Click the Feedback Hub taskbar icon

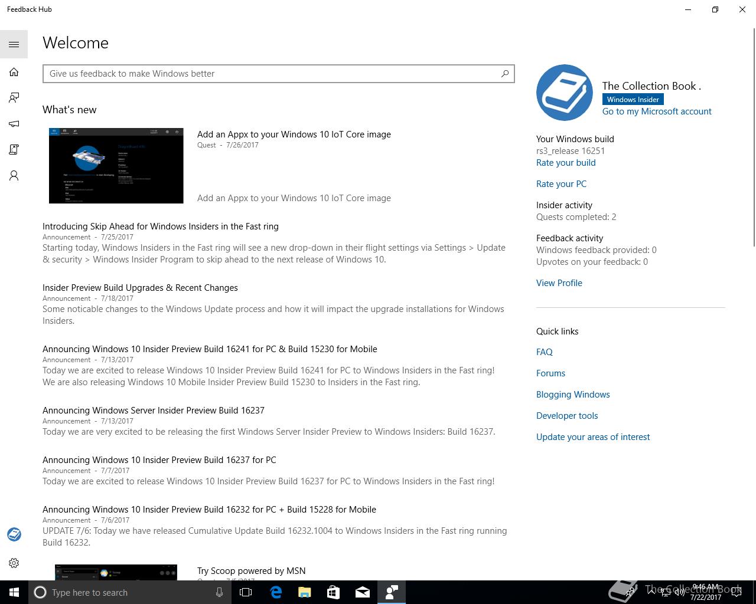(392, 592)
